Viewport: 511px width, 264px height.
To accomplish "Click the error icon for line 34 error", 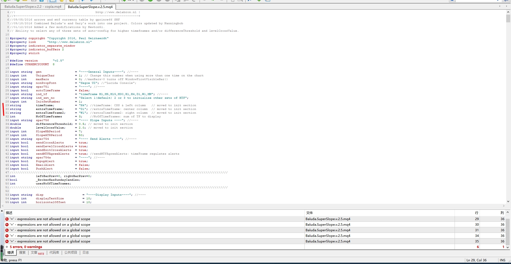I will (7, 236).
